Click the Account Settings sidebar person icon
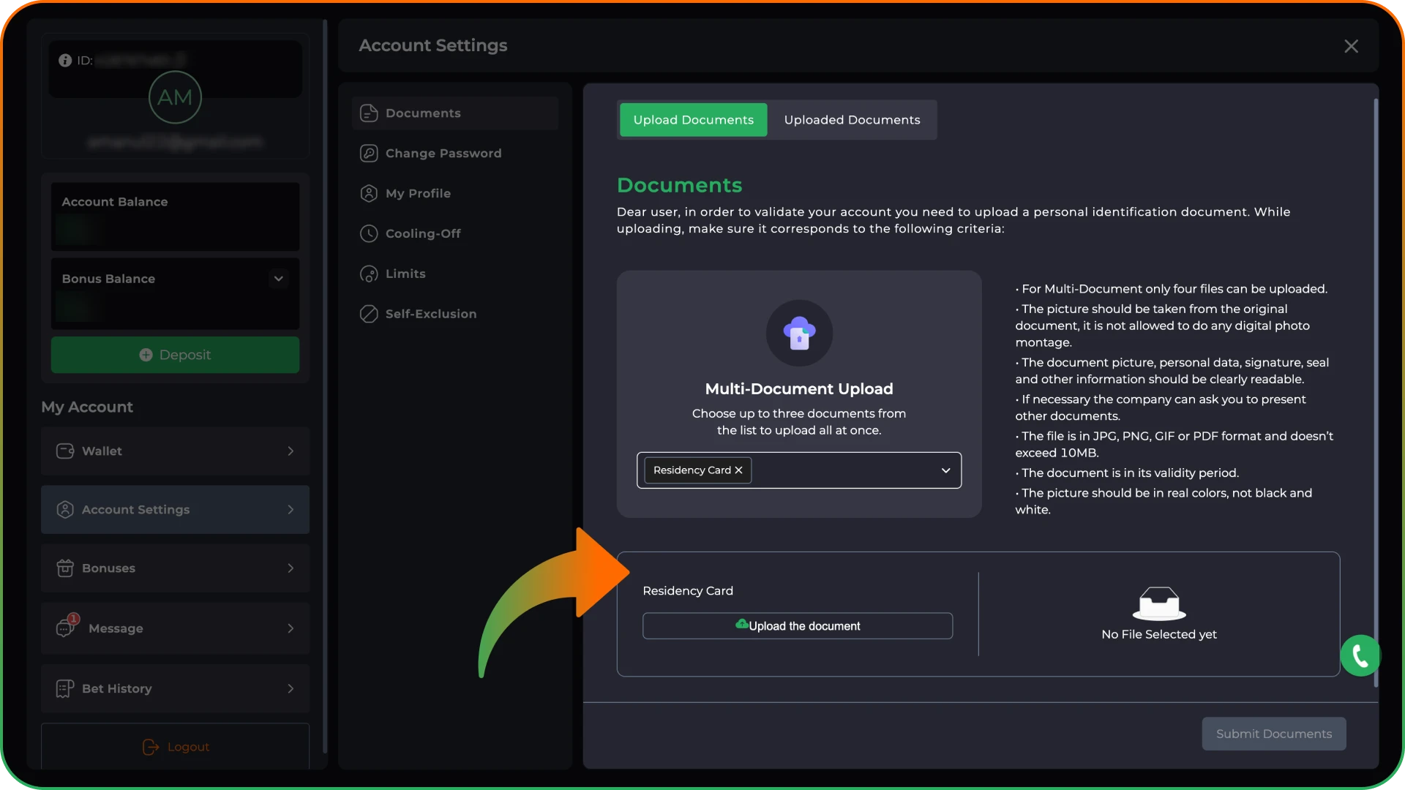This screenshot has width=1405, height=790. coord(65,510)
